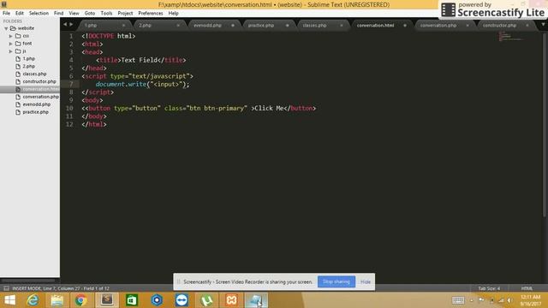This screenshot has width=548, height=308.
Task: Open the tab list dropdown arrow
Action: (x=543, y=25)
